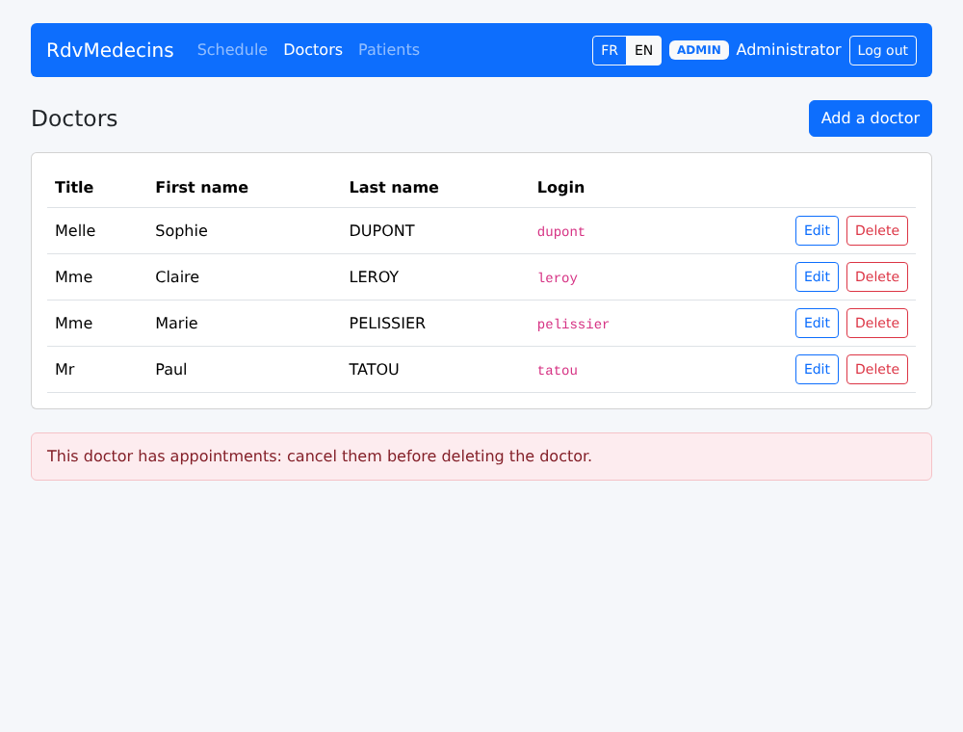Viewport: 963px width, 732px height.
Task: Go to the Schedule page
Action: (x=232, y=50)
